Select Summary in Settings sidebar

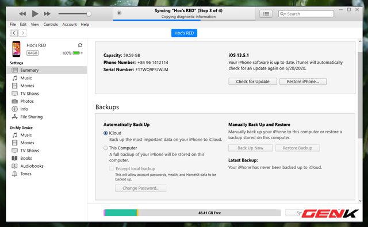tap(47, 70)
